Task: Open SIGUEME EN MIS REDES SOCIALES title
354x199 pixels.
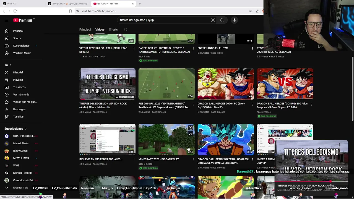Action: click(101, 159)
